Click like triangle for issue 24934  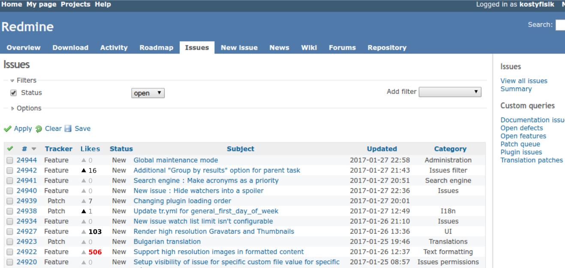pyautogui.click(x=84, y=222)
